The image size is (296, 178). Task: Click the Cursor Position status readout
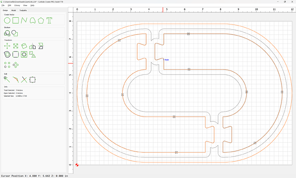point(35,176)
